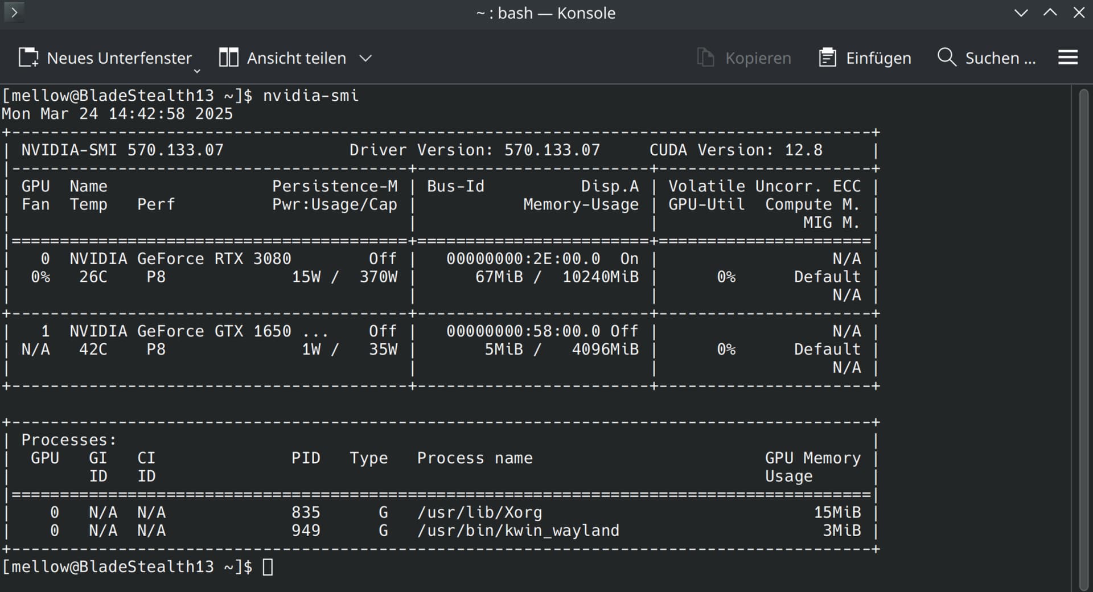The image size is (1093, 592).
Task: Open Neues Unterfenster tab
Action: pyautogui.click(x=119, y=58)
